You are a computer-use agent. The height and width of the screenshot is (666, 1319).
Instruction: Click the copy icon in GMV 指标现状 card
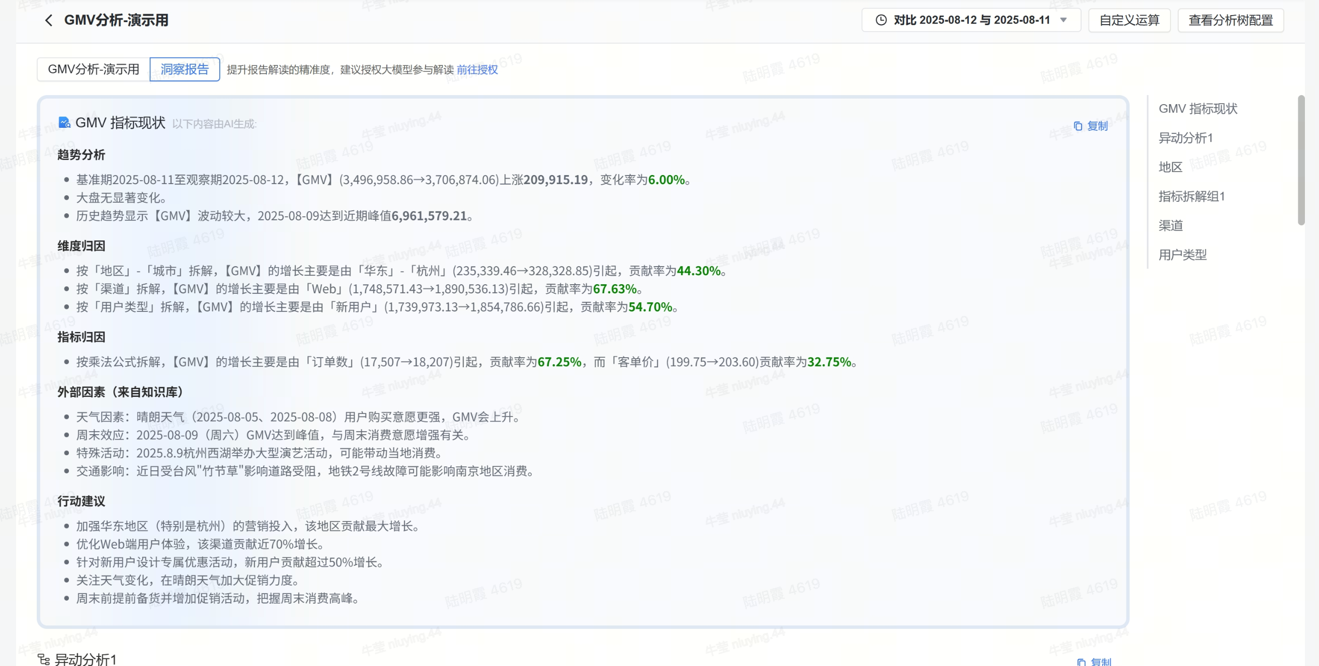click(1078, 126)
